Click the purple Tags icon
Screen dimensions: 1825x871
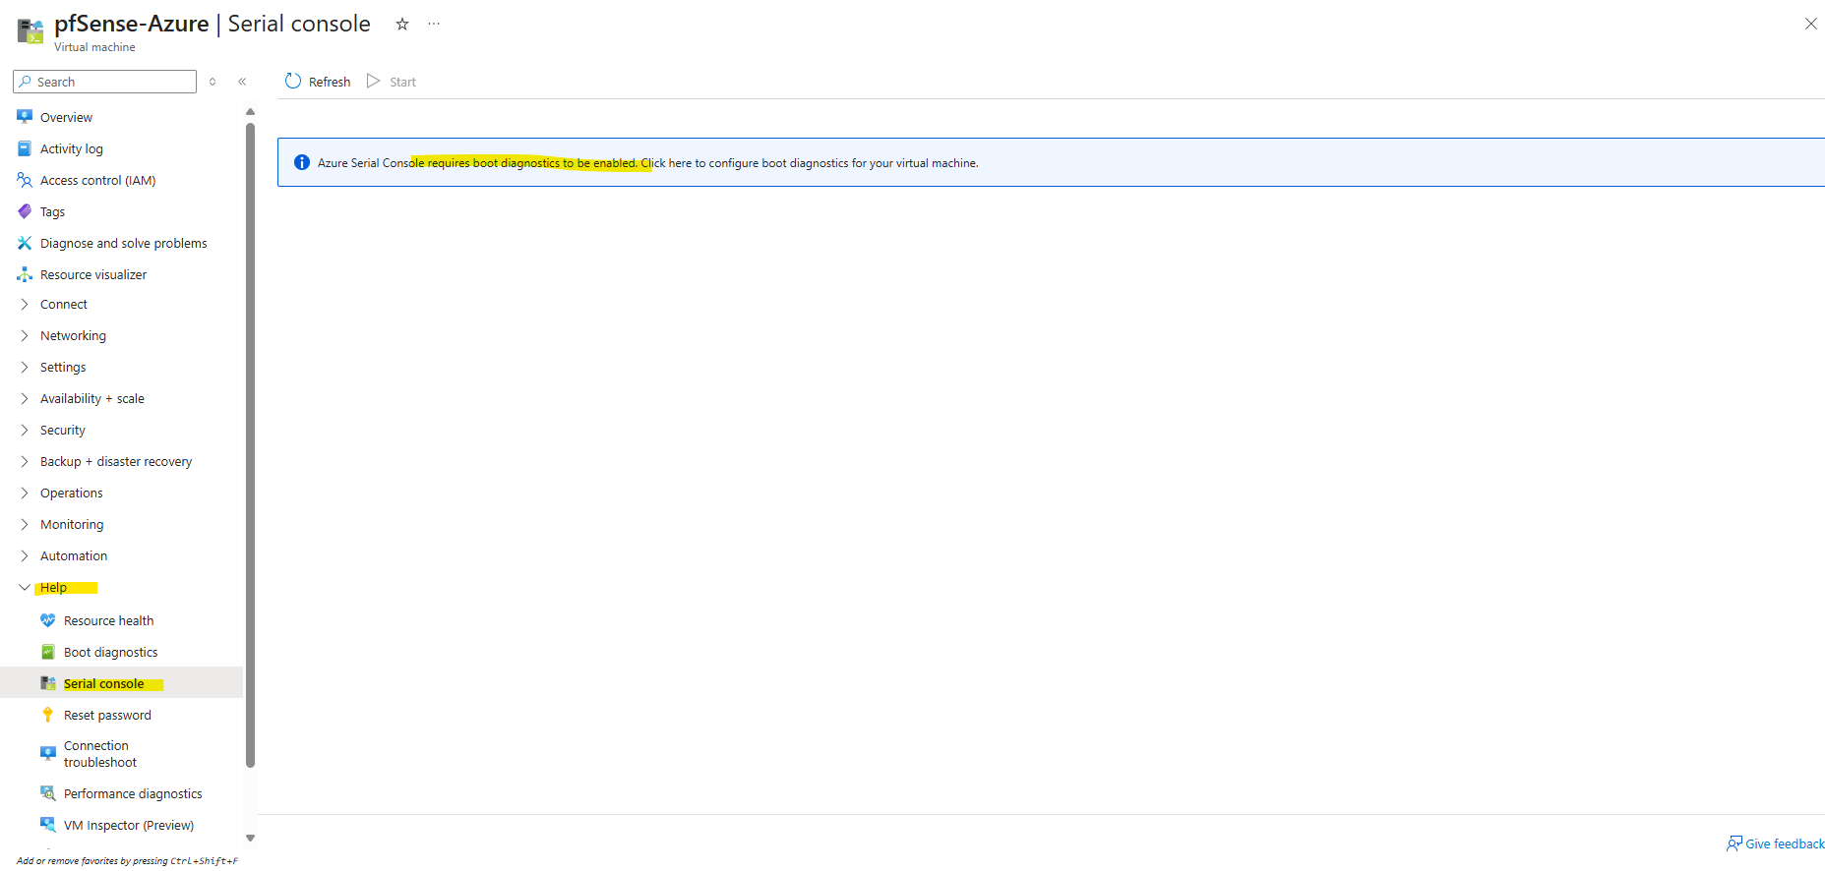click(25, 211)
